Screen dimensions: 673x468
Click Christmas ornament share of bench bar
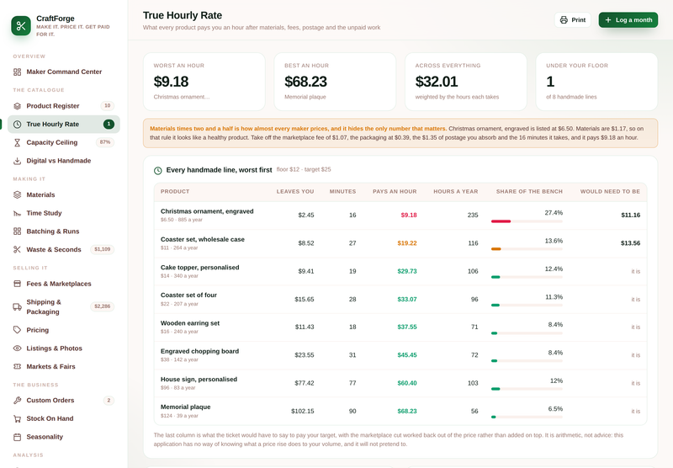pos(527,221)
